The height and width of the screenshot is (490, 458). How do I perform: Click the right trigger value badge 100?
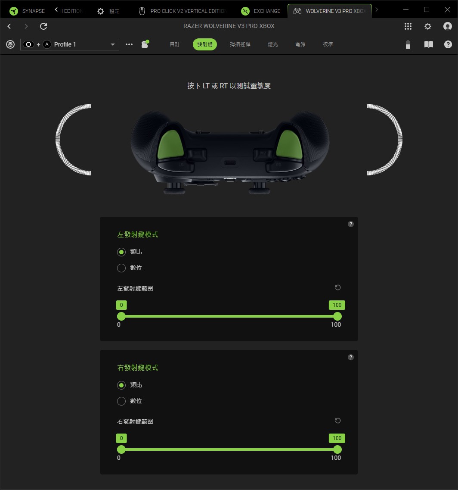click(x=337, y=438)
